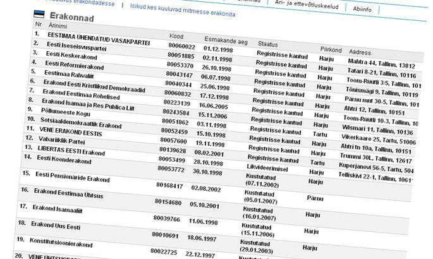The width and height of the screenshot is (433, 259).
Task: Open Erakond Eesti Kristlikud Demokraadid entry
Action: [94, 85]
